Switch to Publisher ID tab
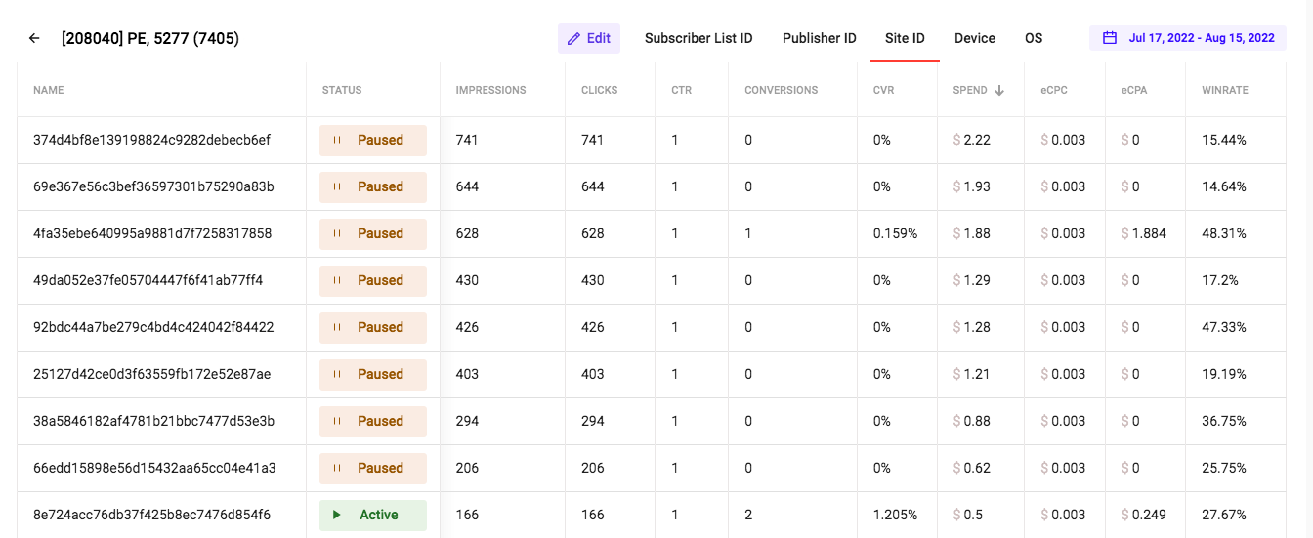This screenshot has height=538, width=1313. (820, 38)
